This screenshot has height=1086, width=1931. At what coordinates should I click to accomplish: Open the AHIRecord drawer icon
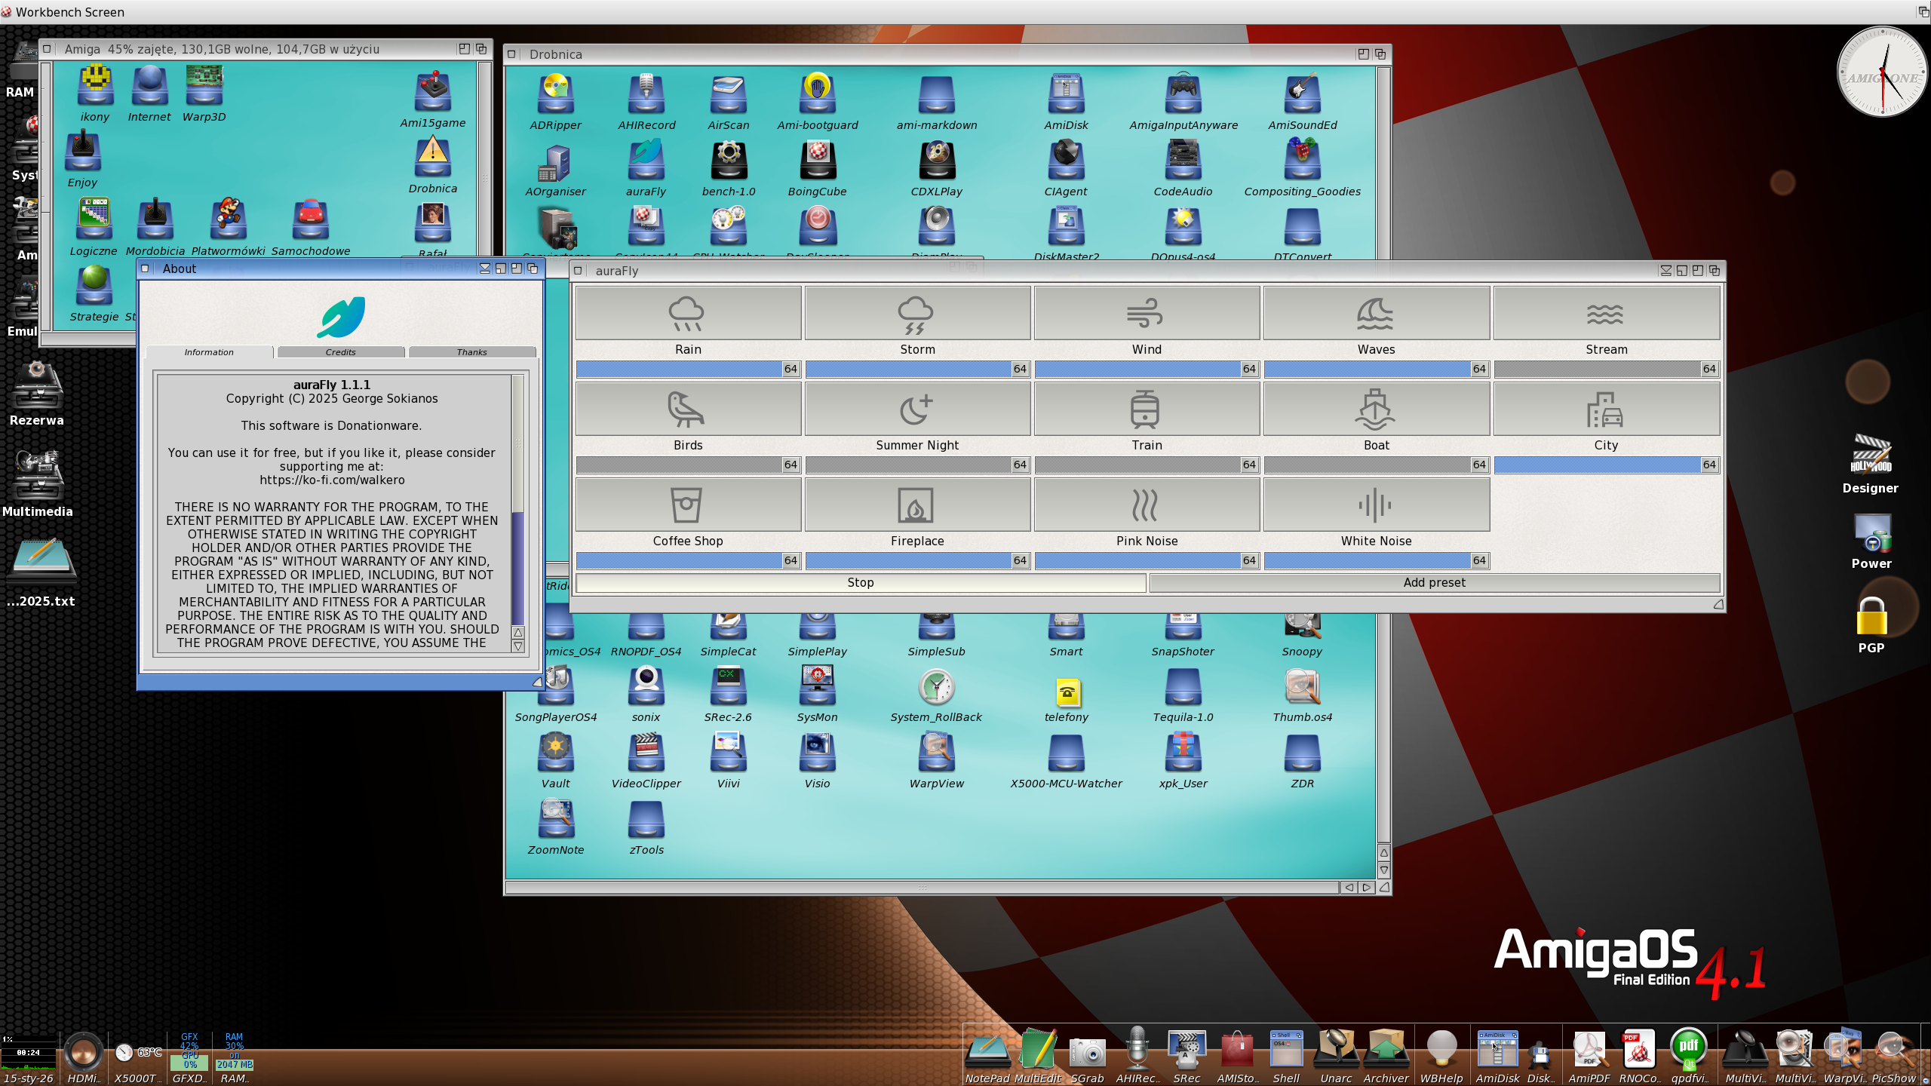point(646,96)
